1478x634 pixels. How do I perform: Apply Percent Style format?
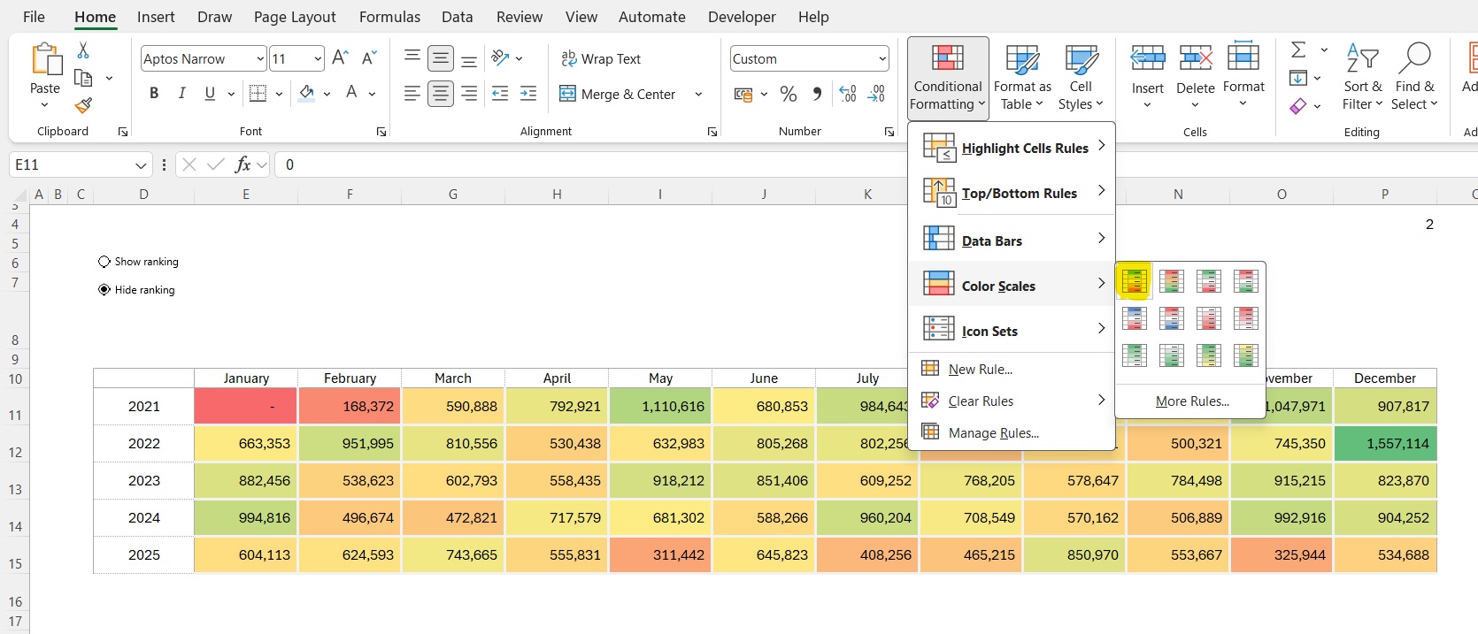[789, 94]
